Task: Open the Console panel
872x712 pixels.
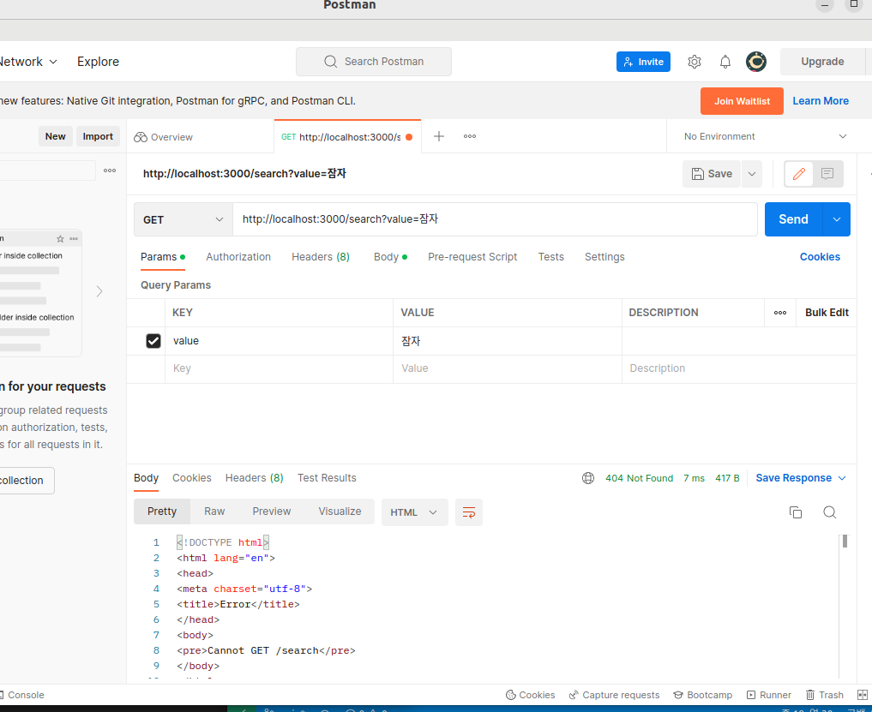Action: click(22, 695)
